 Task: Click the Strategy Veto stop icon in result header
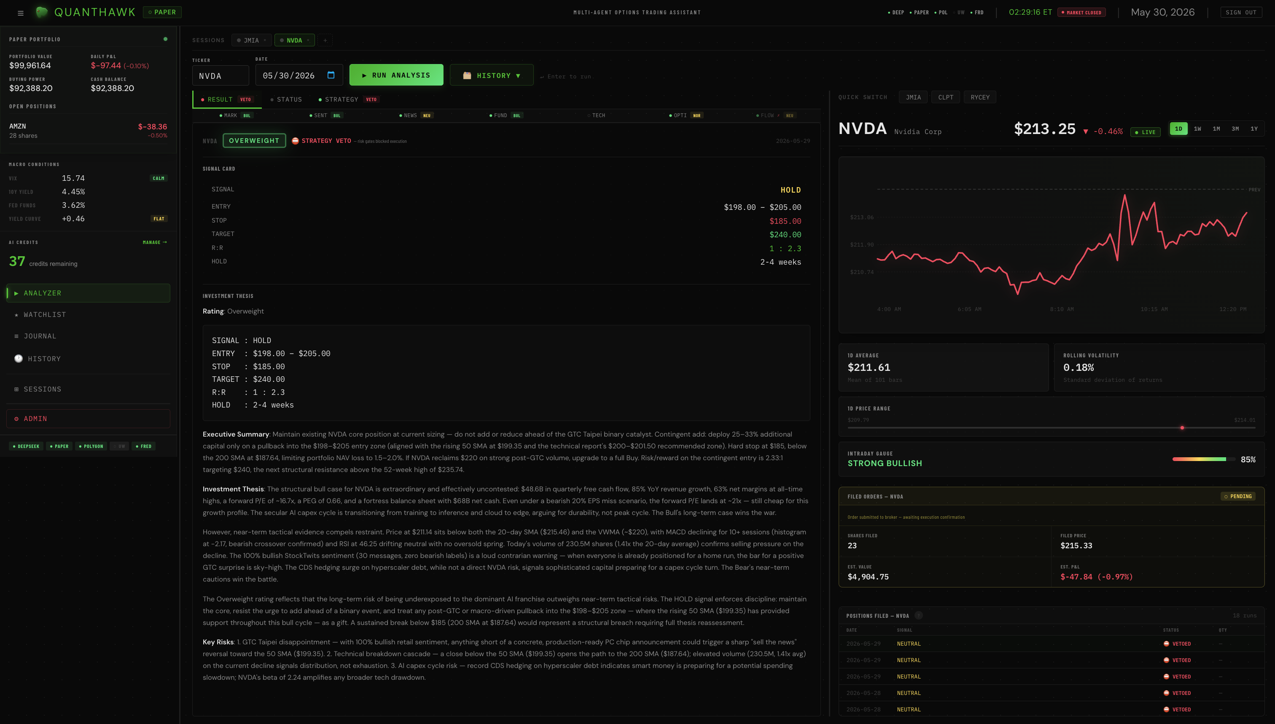pyautogui.click(x=295, y=141)
